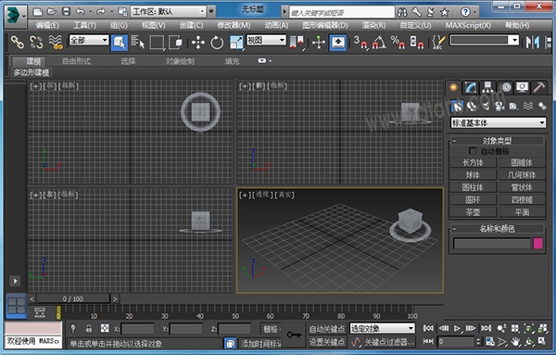Click the 圆柱体 button
The height and width of the screenshot is (355, 556).
473,187
